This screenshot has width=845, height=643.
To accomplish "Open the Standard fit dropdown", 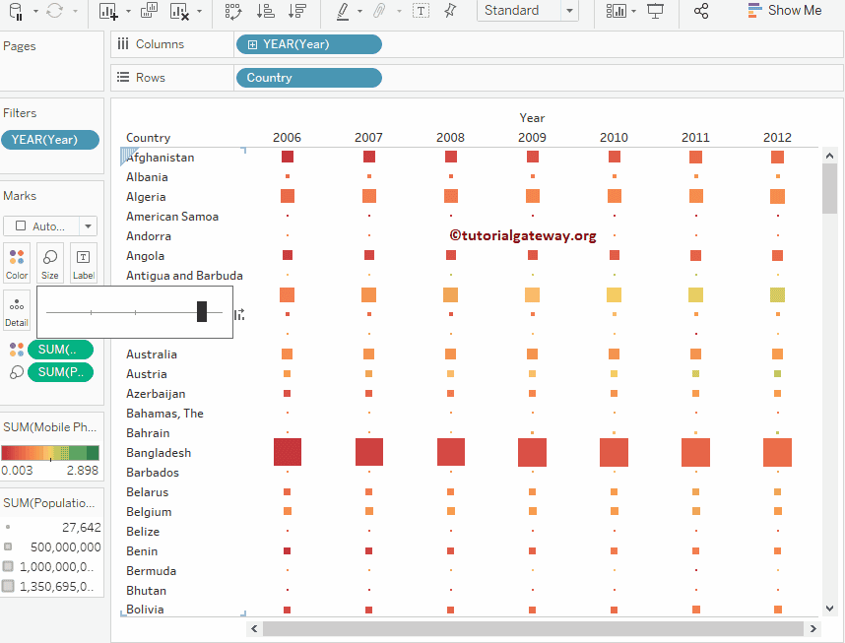I will pos(569,11).
